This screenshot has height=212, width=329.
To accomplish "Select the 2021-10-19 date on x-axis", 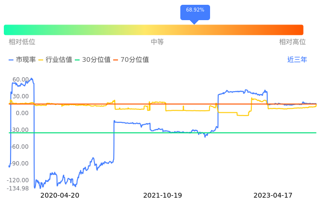I will click(163, 196).
